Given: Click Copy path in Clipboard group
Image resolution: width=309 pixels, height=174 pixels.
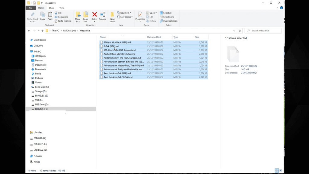Looking at the screenshot, I should (61, 17).
